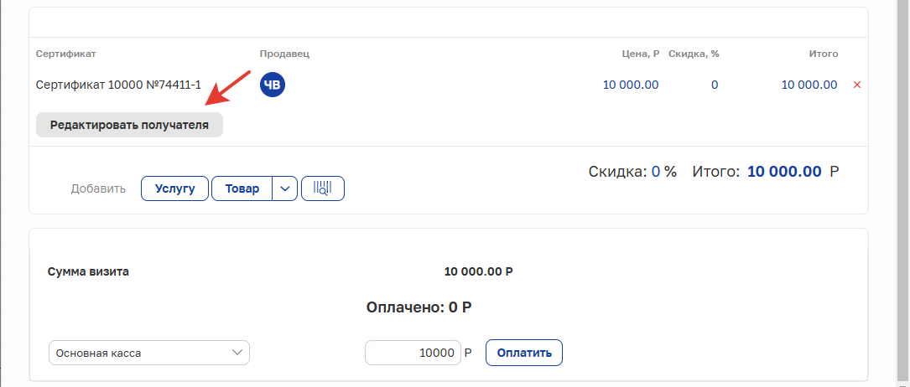Change the overall Скидка 0 % value

(x=656, y=172)
